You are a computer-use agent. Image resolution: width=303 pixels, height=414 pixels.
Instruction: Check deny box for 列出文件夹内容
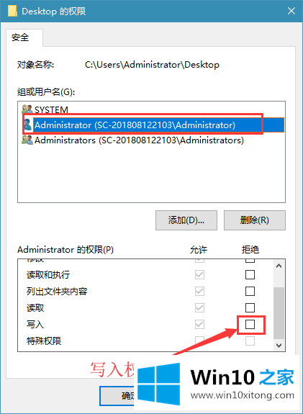tap(250, 291)
